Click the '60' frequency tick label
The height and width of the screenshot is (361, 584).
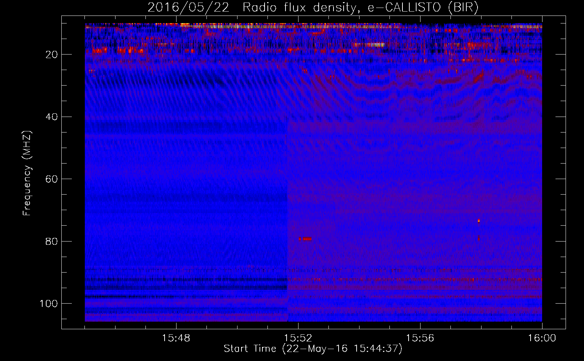tap(52, 179)
